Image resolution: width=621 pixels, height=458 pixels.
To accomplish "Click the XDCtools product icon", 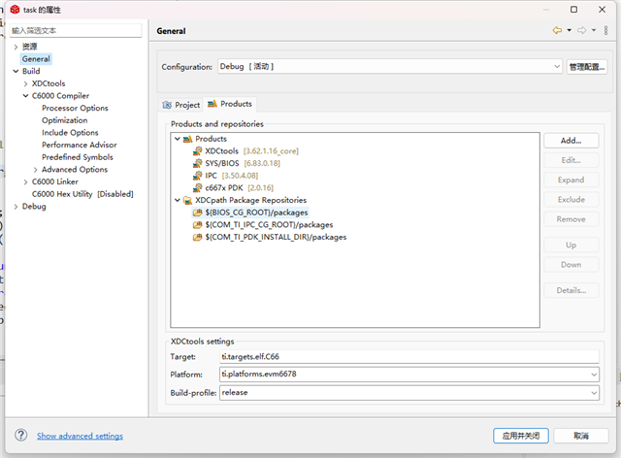I will tap(198, 151).
